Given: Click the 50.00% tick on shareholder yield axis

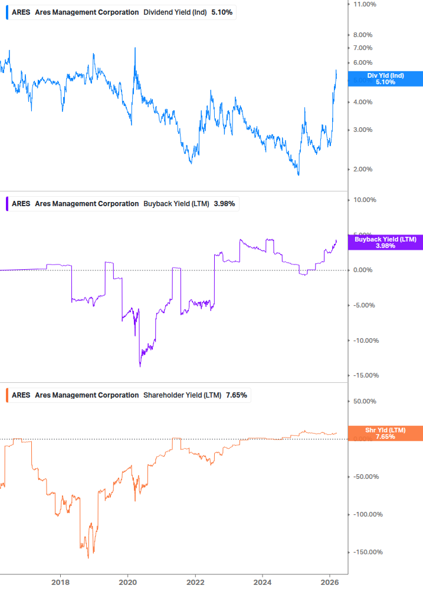Looking at the screenshot, I should [x=365, y=402].
